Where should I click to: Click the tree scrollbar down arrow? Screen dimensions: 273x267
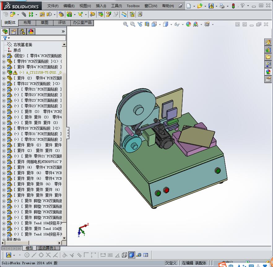click(64, 238)
